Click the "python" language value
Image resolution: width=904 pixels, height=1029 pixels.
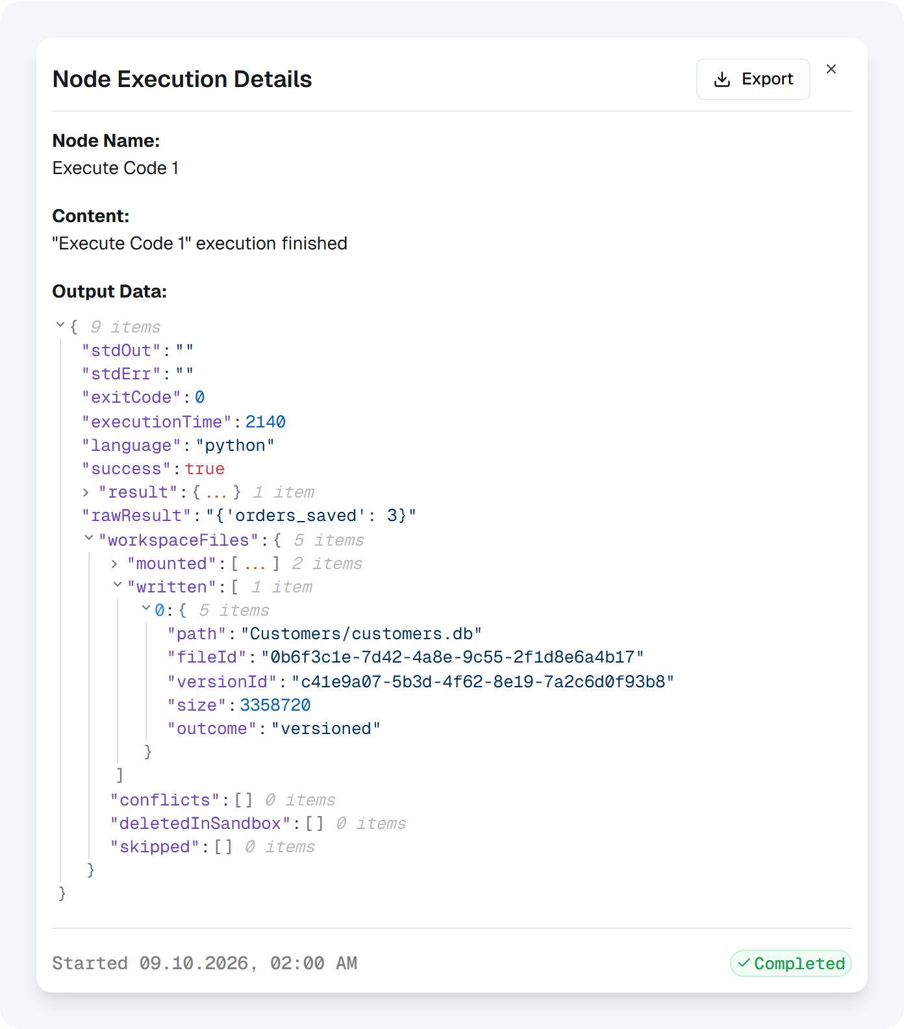(x=235, y=446)
